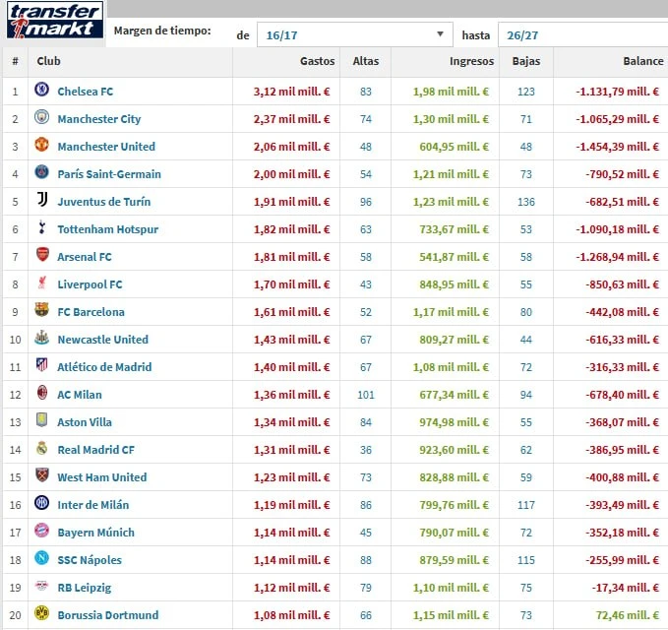Click the Inter de Milán crest icon
Viewport: 668px width, 630px height.
[x=41, y=503]
